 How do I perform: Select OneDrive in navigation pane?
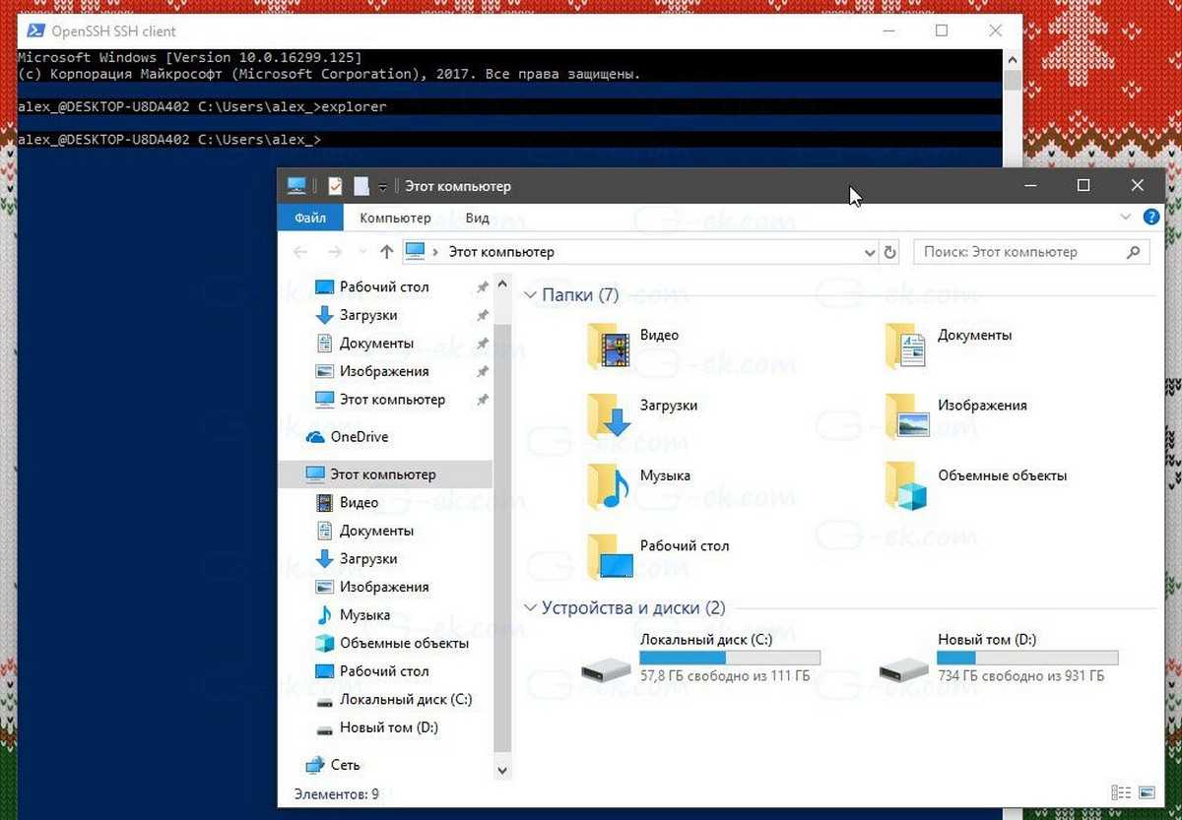[359, 437]
